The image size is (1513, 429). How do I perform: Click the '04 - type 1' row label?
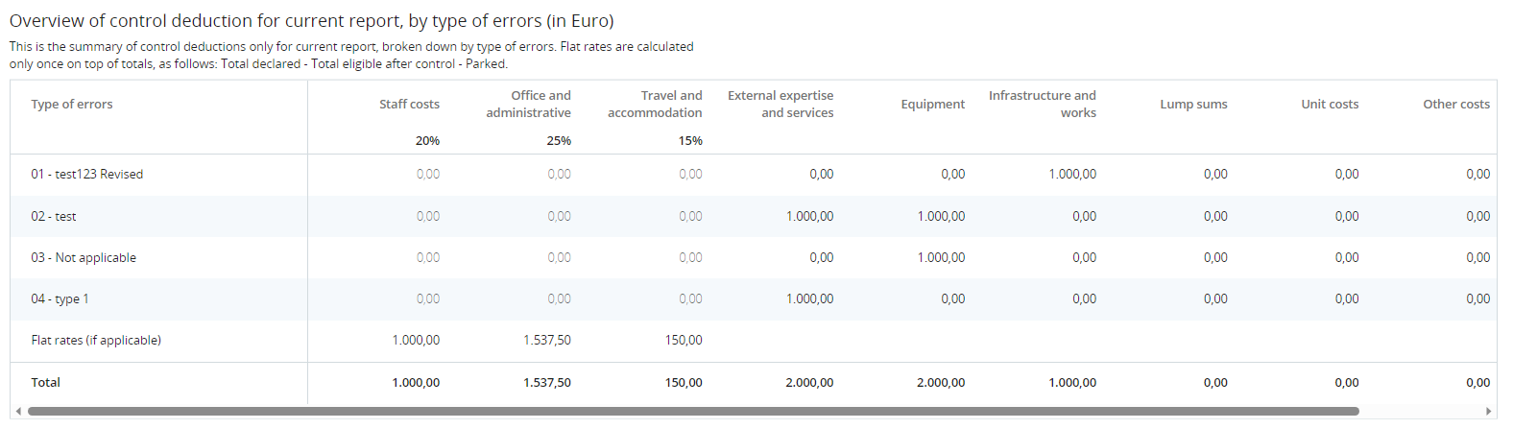pos(60,298)
